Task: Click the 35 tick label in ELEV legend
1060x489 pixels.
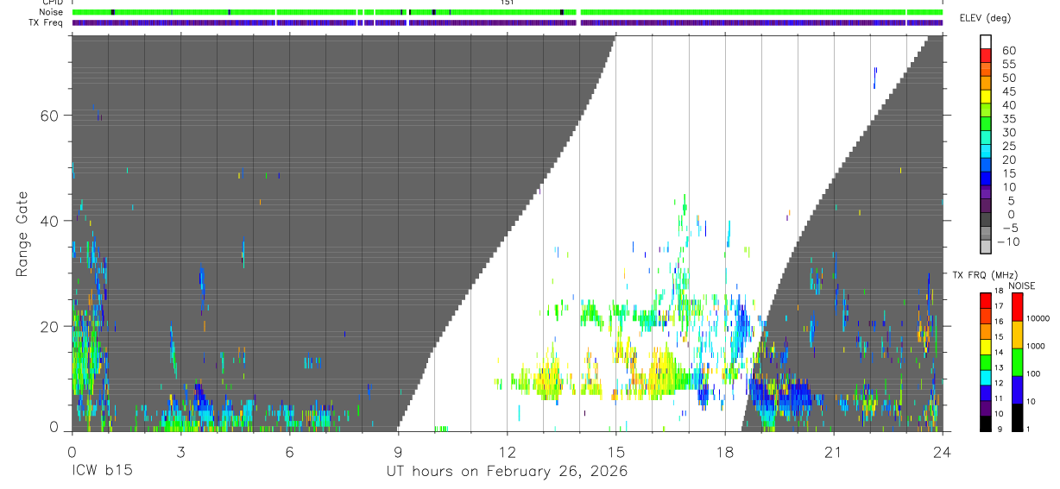Action: click(x=1009, y=119)
